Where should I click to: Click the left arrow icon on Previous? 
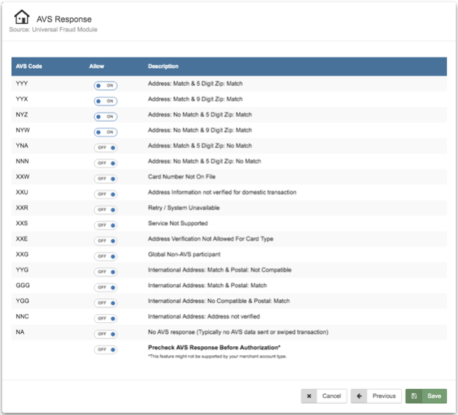click(x=360, y=396)
